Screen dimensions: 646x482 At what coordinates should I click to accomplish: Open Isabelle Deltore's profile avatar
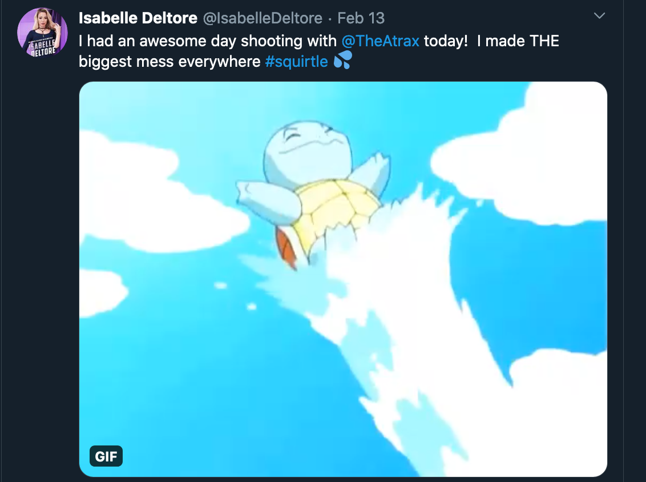point(42,33)
